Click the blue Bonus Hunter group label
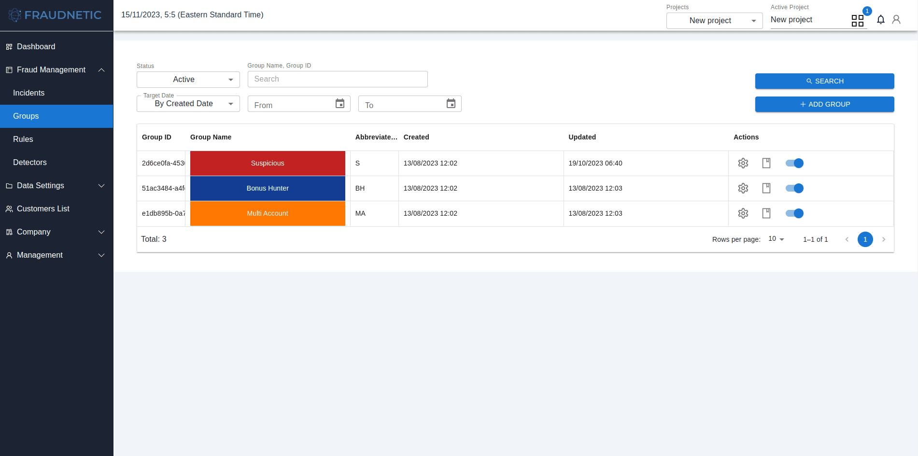The height and width of the screenshot is (456, 918). (268, 188)
